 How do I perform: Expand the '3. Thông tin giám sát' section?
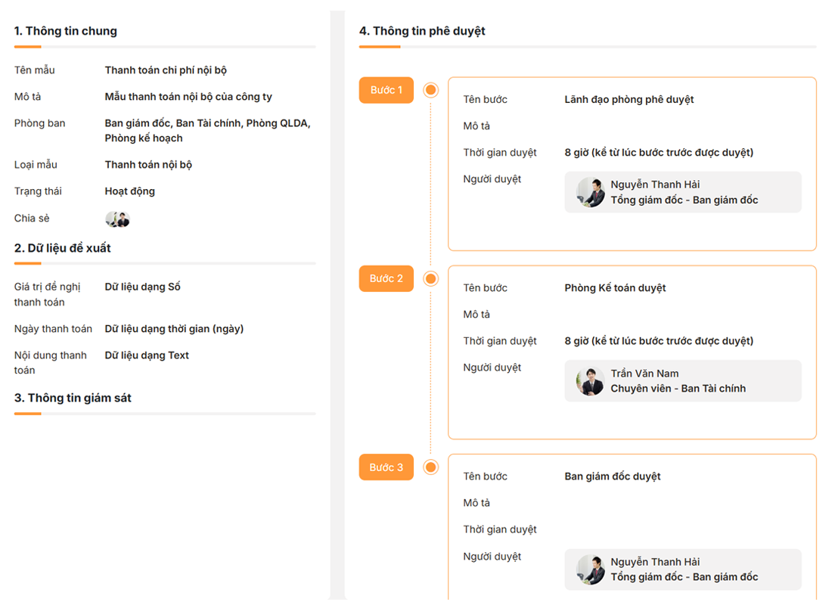point(73,398)
